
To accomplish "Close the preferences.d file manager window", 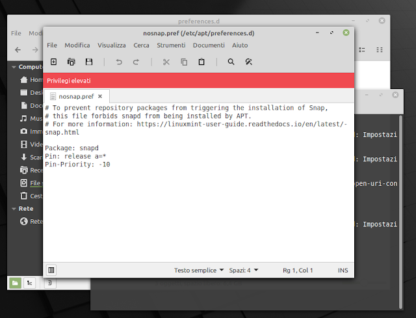I will 382,20.
